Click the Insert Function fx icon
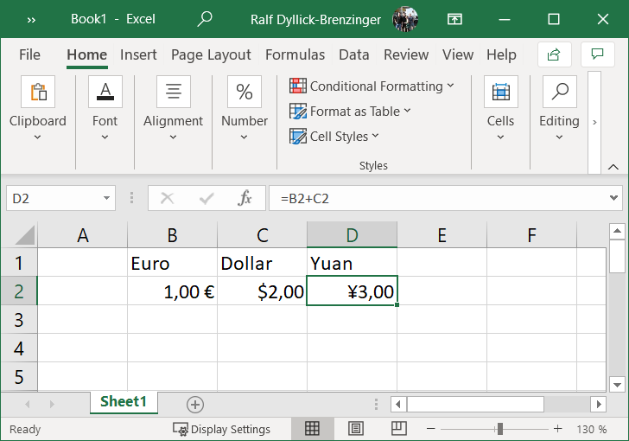This screenshot has width=629, height=441. coord(245,199)
